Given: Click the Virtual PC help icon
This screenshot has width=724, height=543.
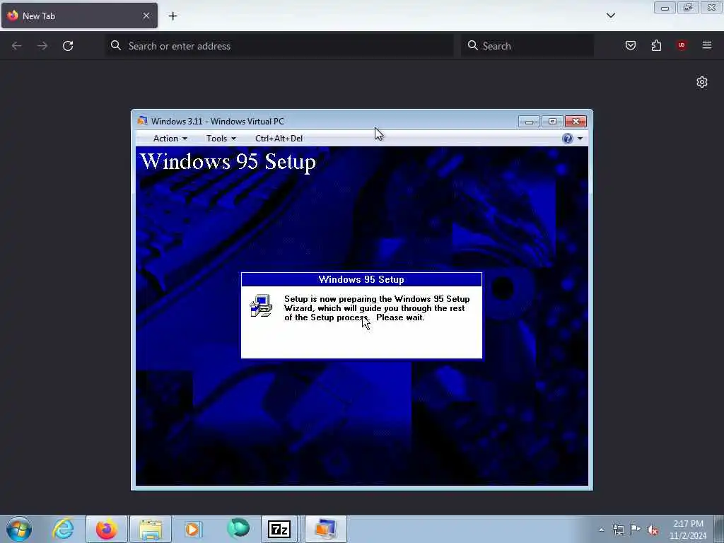Looking at the screenshot, I should click(x=568, y=139).
